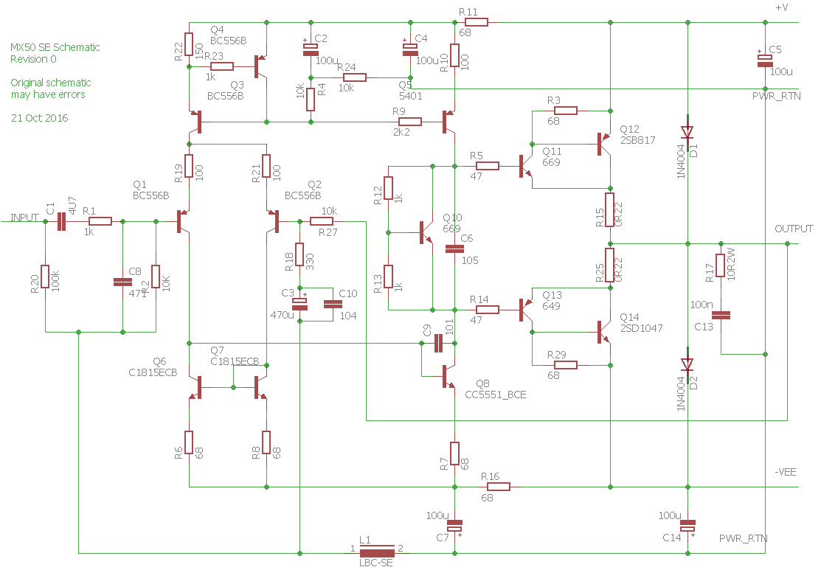Click the 'Revision 0' text
The image size is (821, 570).
[33, 59]
